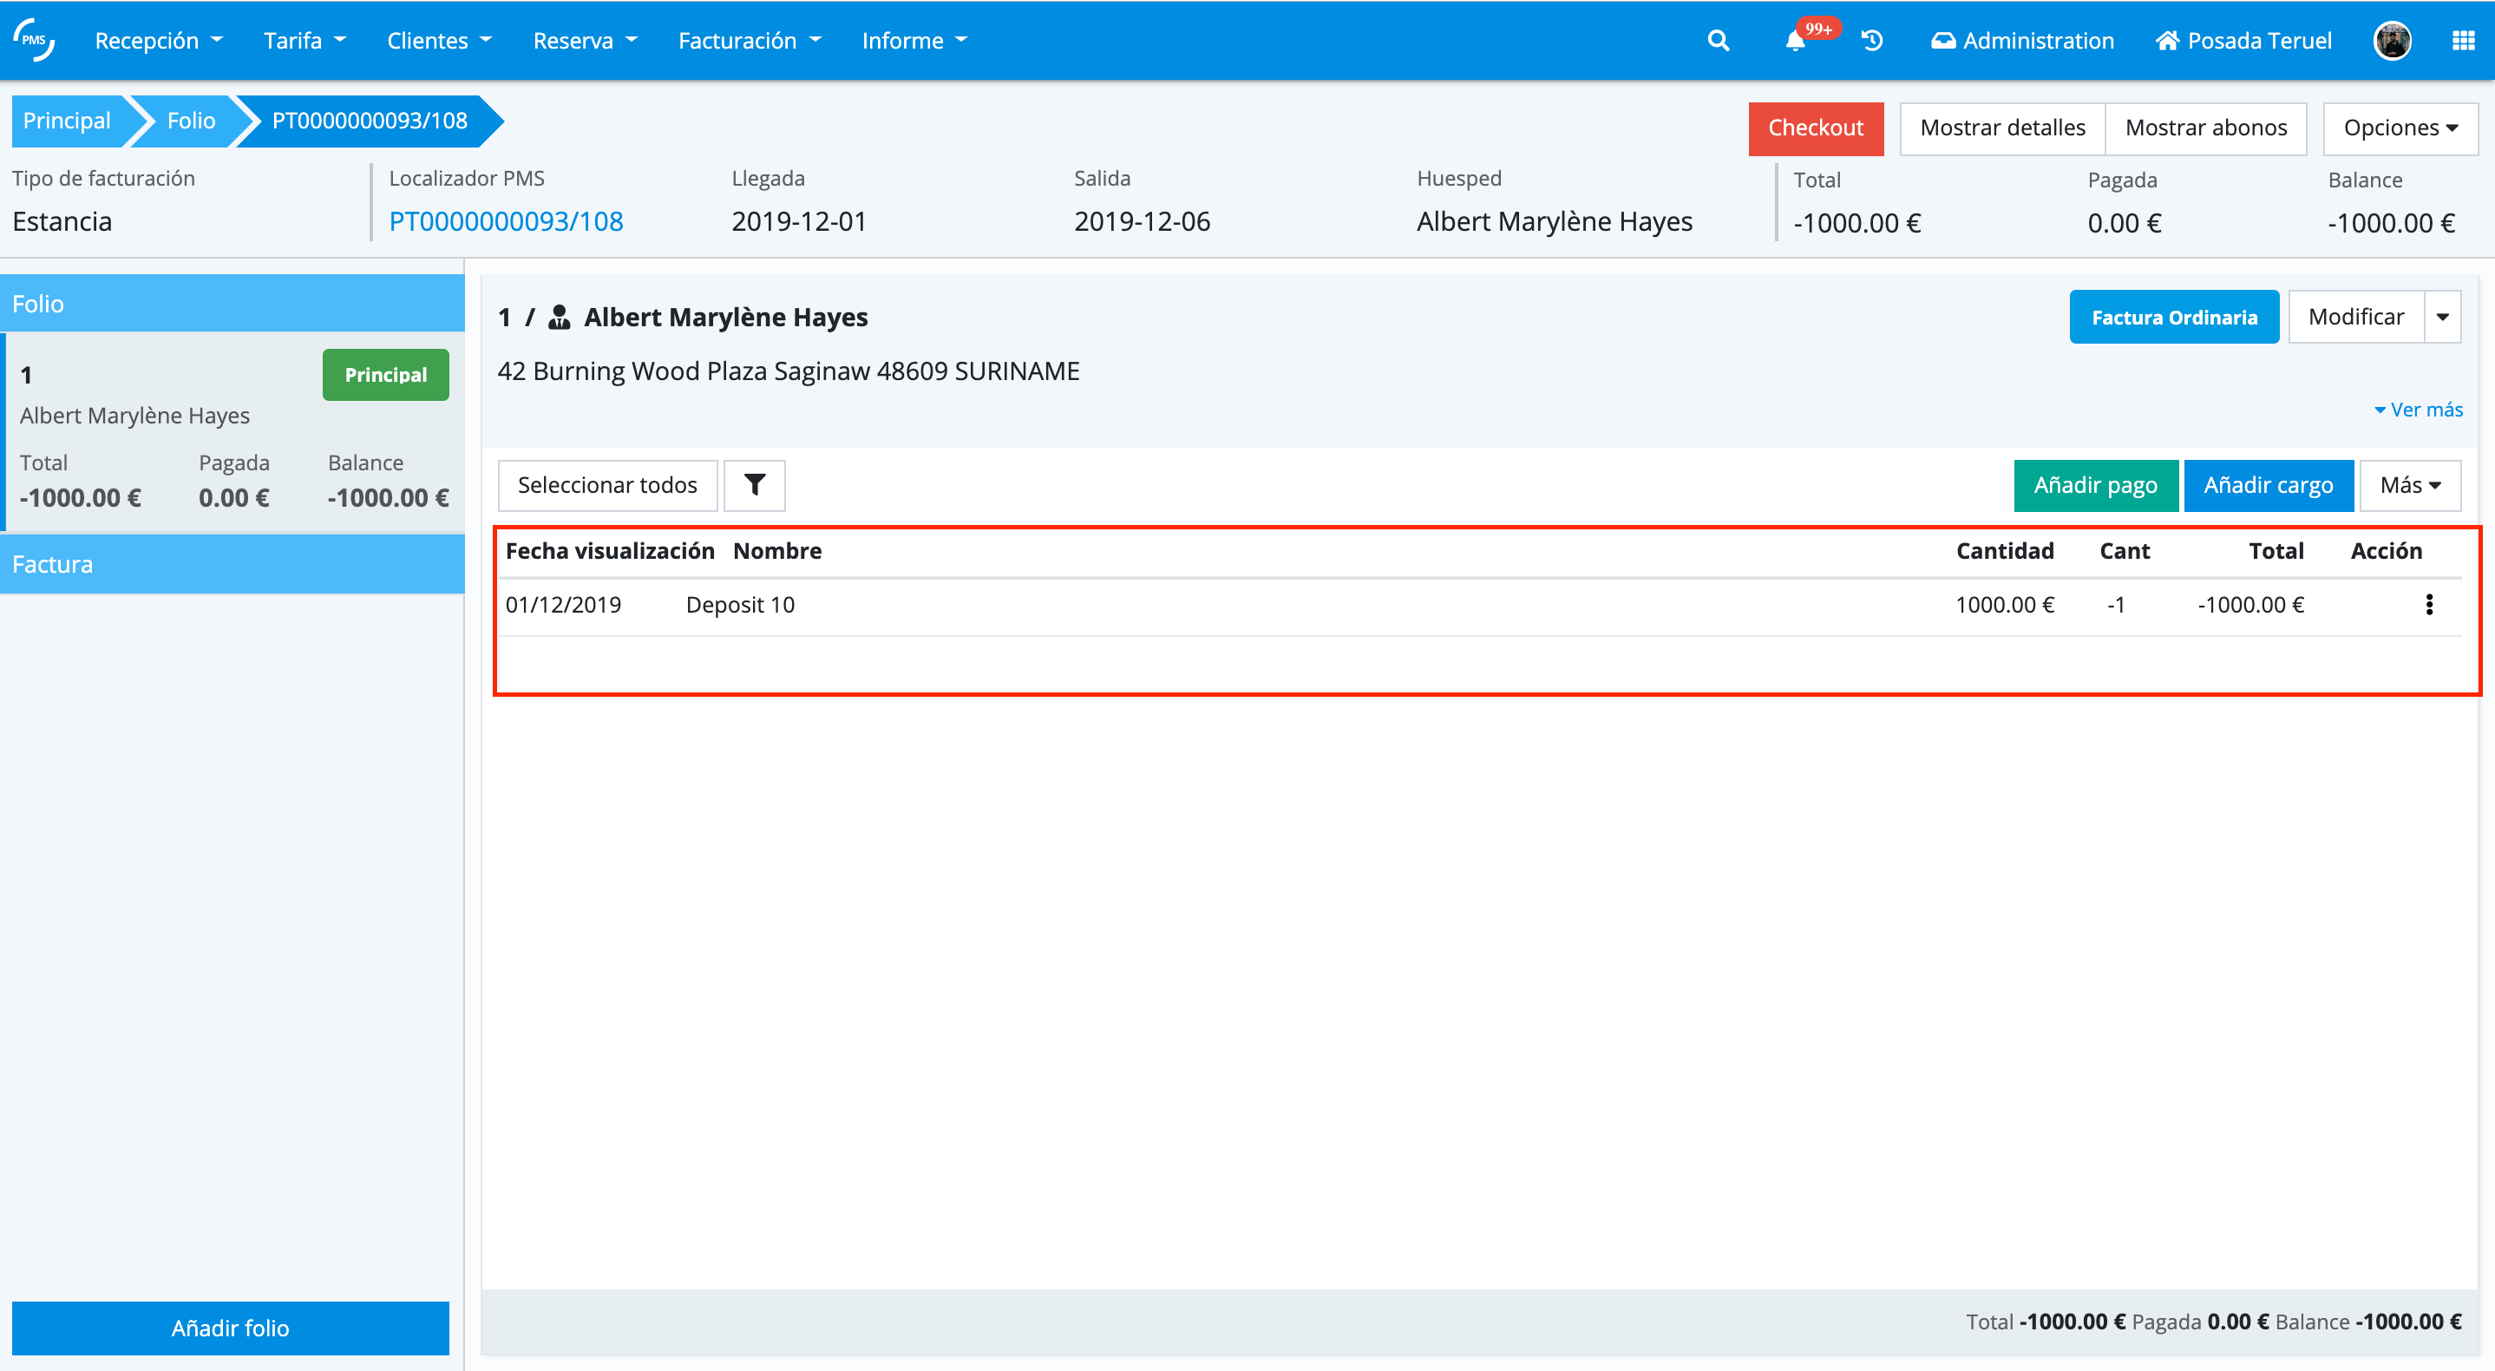The image size is (2495, 1371).
Task: Open the Recepción menu
Action: pos(158,41)
